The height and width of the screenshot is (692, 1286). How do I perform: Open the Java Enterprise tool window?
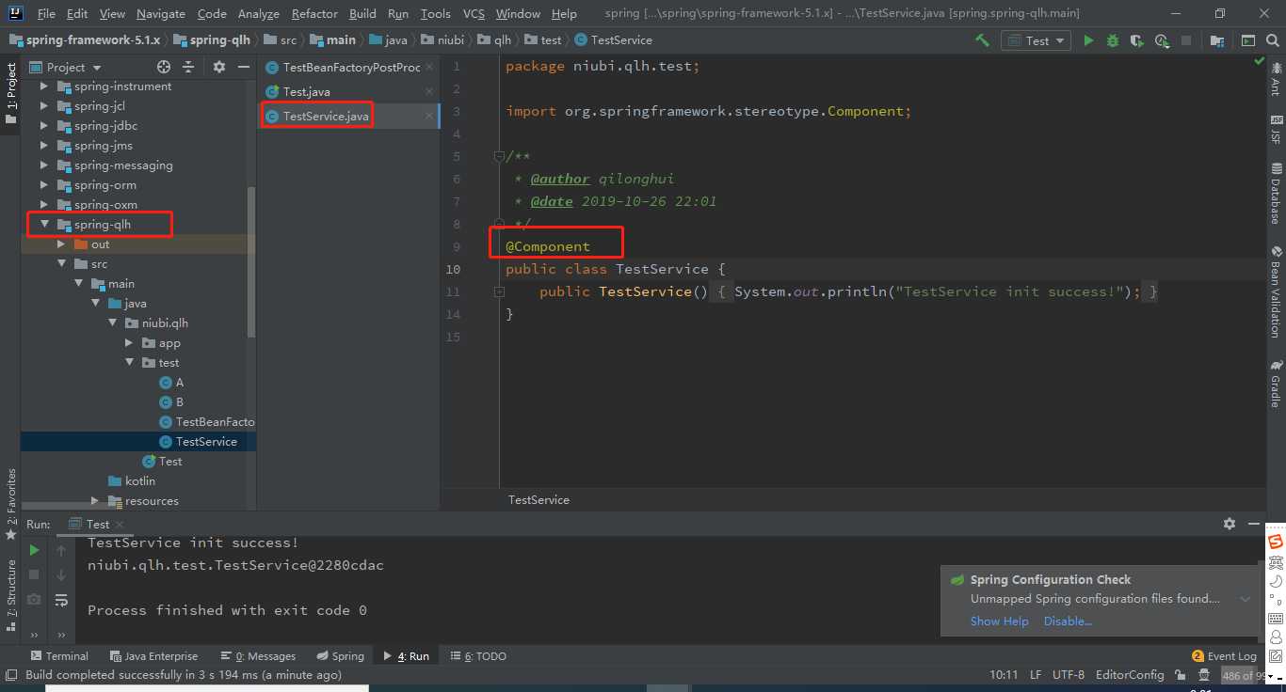[154, 656]
